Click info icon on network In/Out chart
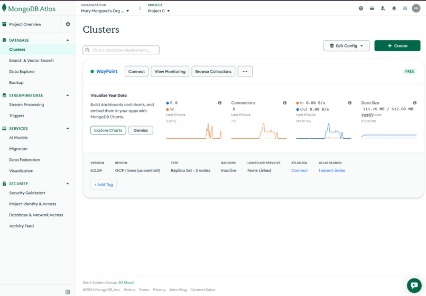Image resolution: width=426 pixels, height=296 pixels. click(x=350, y=103)
